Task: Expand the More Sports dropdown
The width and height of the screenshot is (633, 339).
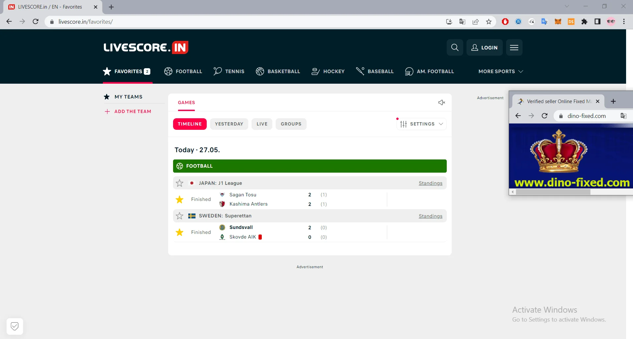Action: click(x=500, y=71)
